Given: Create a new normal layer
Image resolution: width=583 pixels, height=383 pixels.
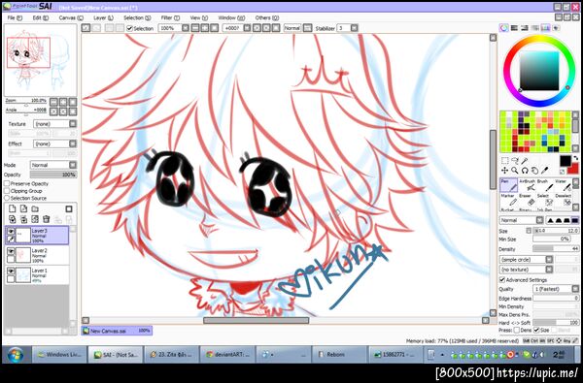Looking at the screenshot, I should 13,208.
